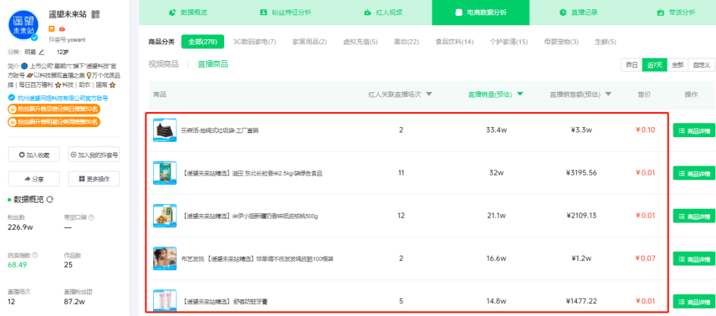Image resolution: width=716 pixels, height=316 pixels.
Task: Click sales value 33.4w
Action: pos(497,130)
